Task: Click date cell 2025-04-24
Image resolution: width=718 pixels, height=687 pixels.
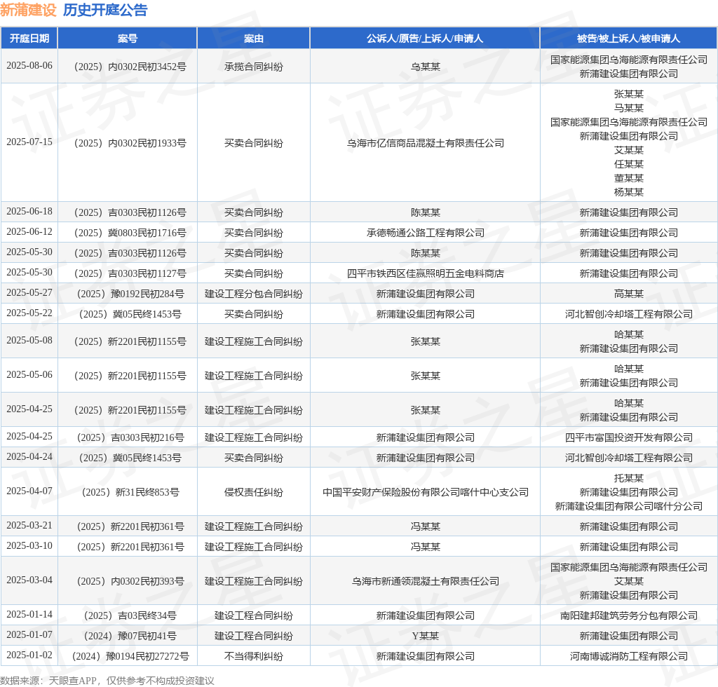Action: [29, 457]
